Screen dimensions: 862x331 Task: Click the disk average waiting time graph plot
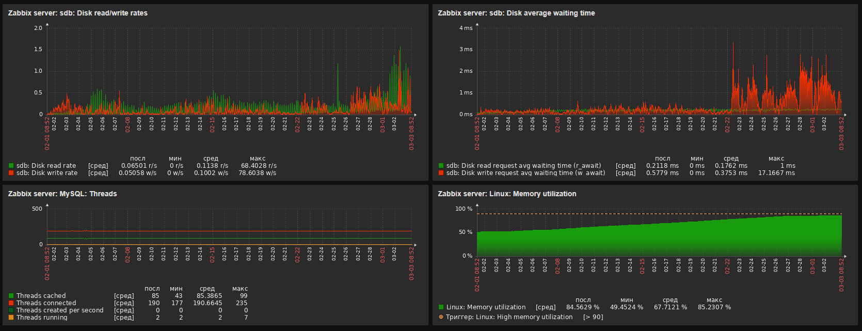point(659,71)
